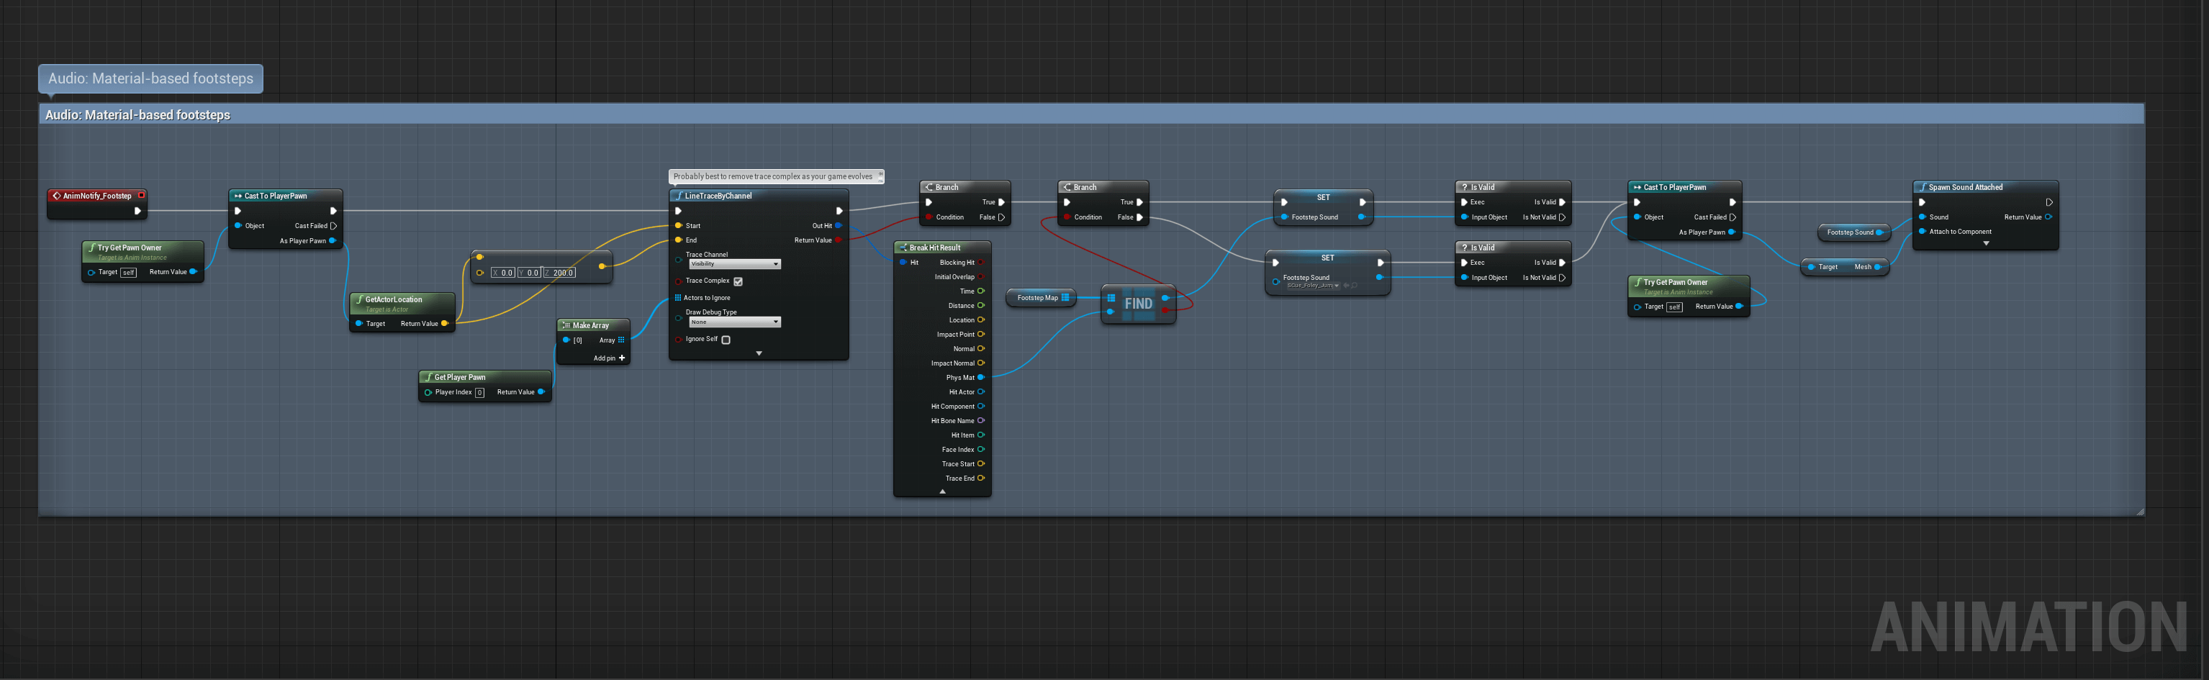The height and width of the screenshot is (680, 2209).
Task: Select the Footstep Map variable node
Action: tap(1040, 298)
